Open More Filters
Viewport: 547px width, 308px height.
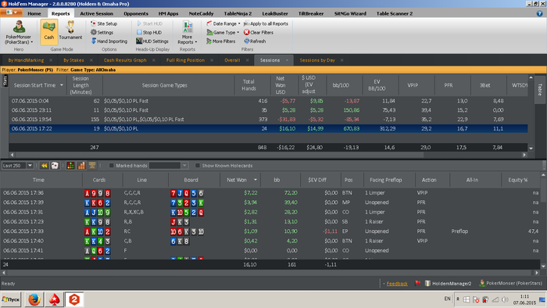(x=221, y=41)
